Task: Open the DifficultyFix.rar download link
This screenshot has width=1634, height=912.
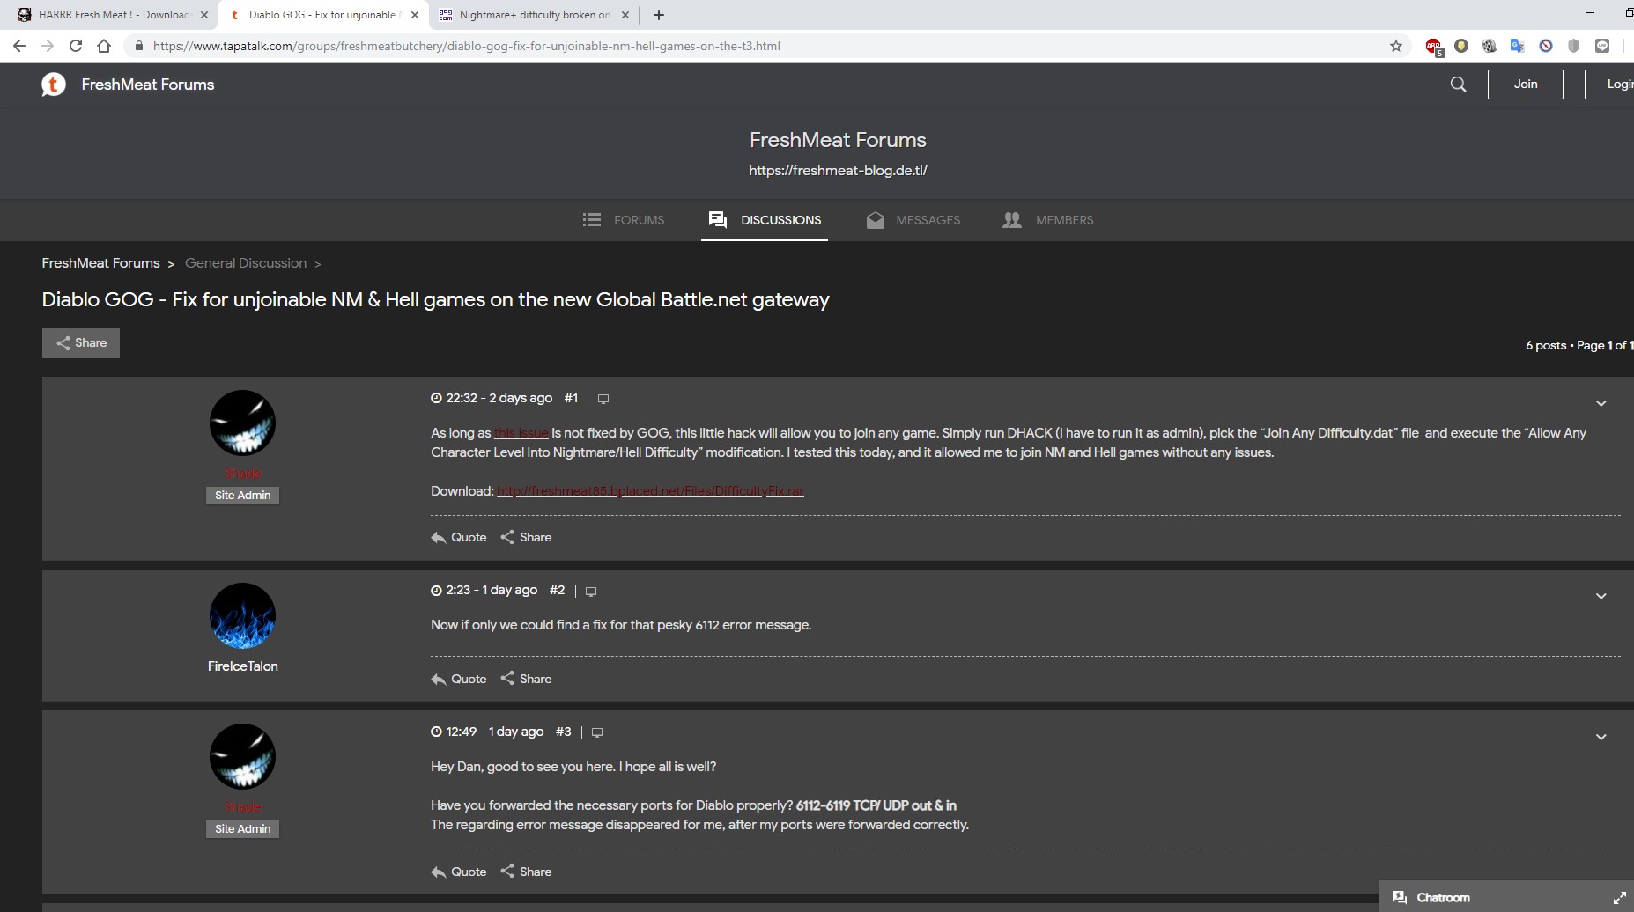Action: [650, 491]
